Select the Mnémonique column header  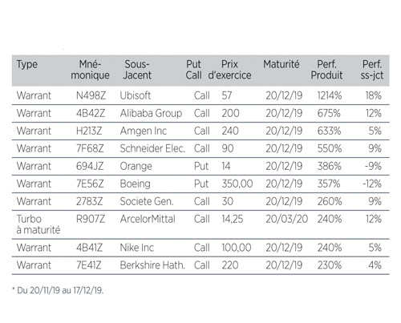tap(90, 70)
